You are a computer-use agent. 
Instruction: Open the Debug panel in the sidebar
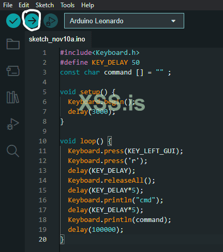13,124
